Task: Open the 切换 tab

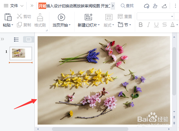Action: [x=65, y=6]
